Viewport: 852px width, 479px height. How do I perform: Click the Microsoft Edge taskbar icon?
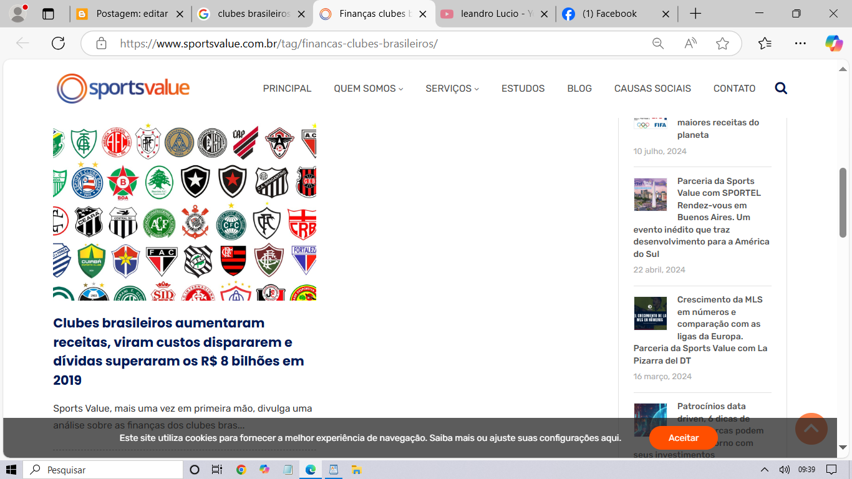(x=310, y=470)
